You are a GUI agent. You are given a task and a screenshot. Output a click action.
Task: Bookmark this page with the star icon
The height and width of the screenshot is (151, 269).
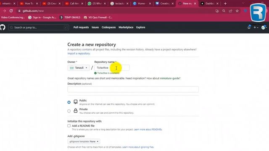pos(237,11)
